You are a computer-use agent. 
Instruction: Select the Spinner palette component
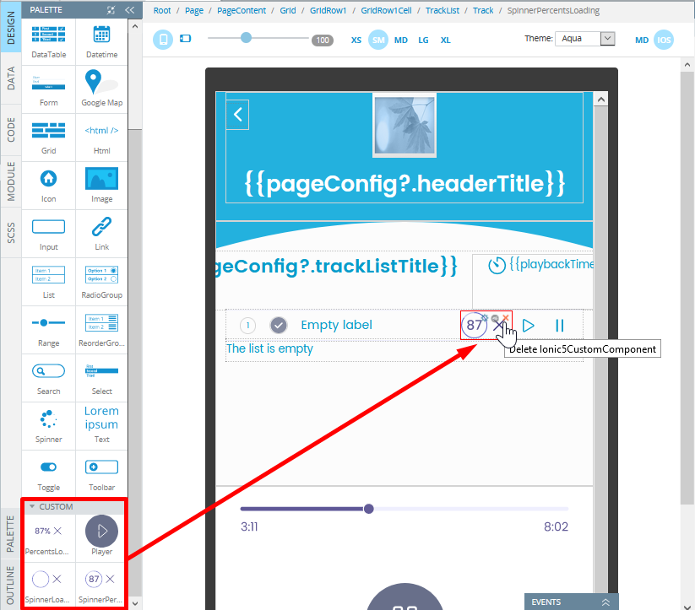[x=48, y=427]
